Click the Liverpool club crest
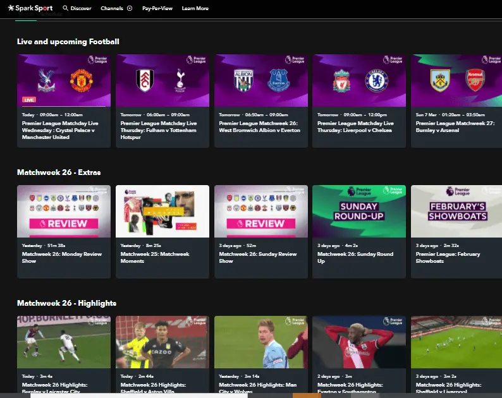The image size is (502, 398). coord(342,80)
